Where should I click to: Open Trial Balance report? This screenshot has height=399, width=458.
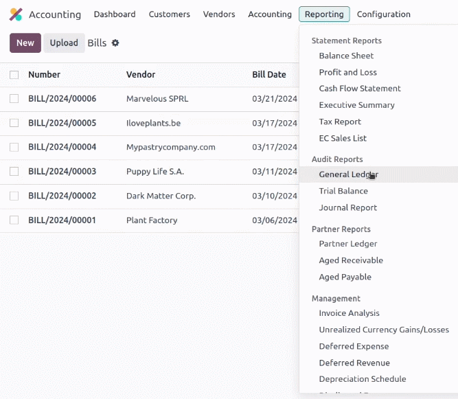343,191
